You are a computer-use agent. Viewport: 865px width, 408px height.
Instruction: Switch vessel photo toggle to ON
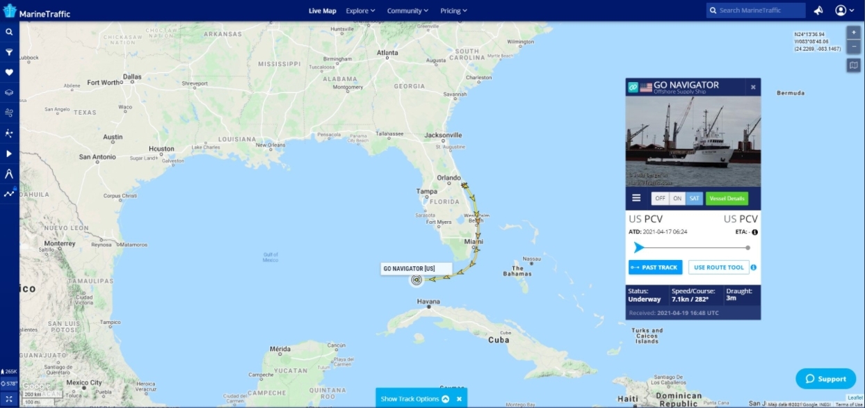(x=677, y=198)
